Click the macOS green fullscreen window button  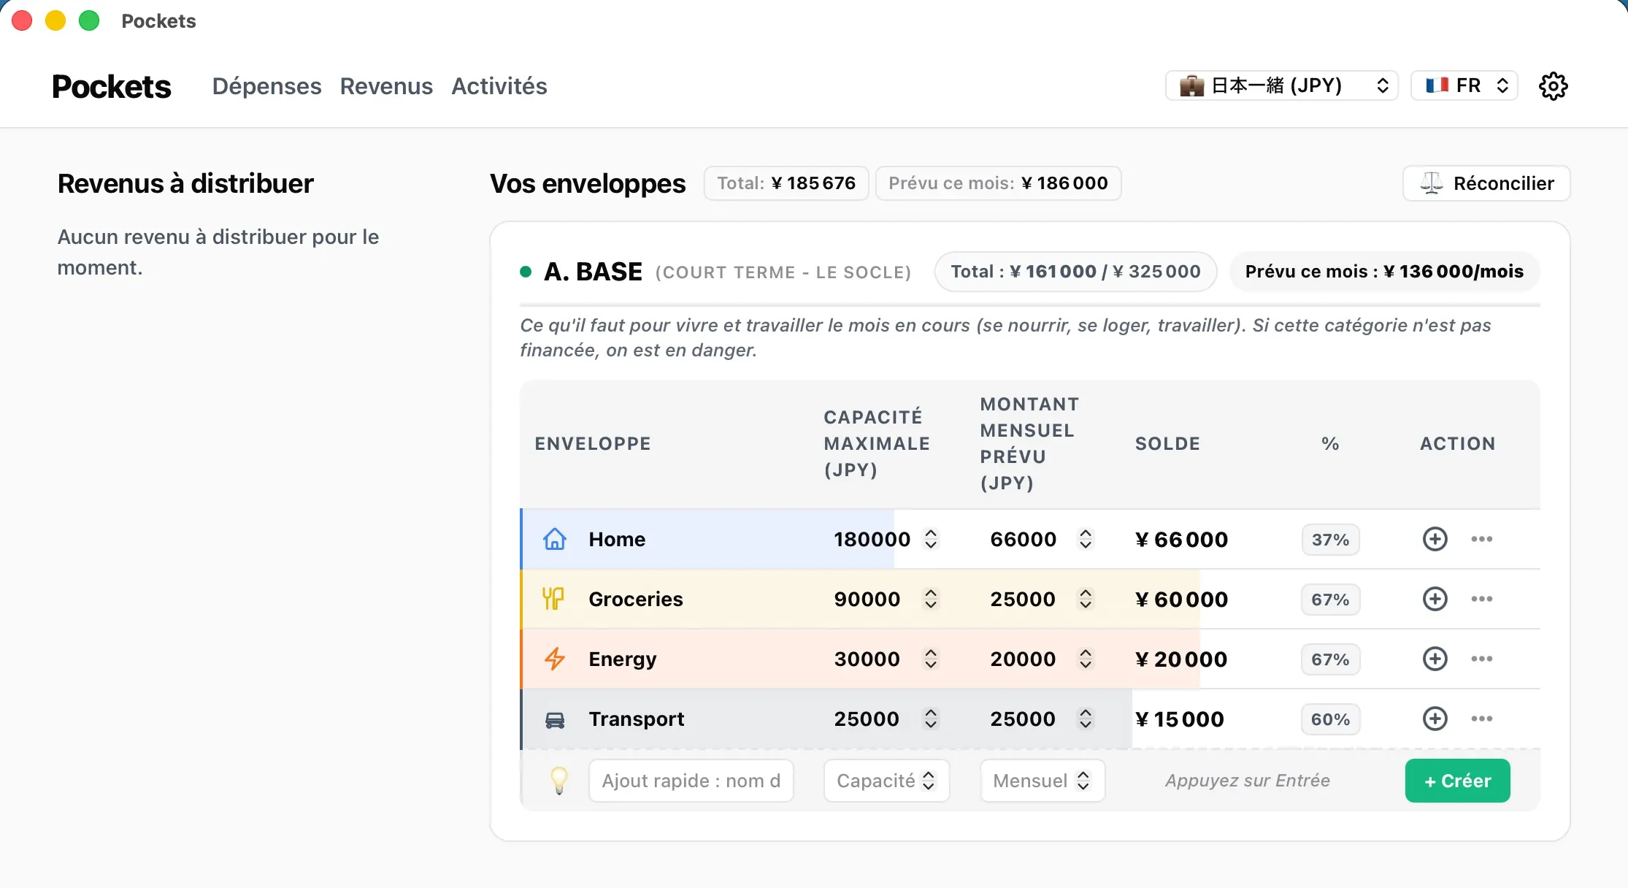point(89,20)
